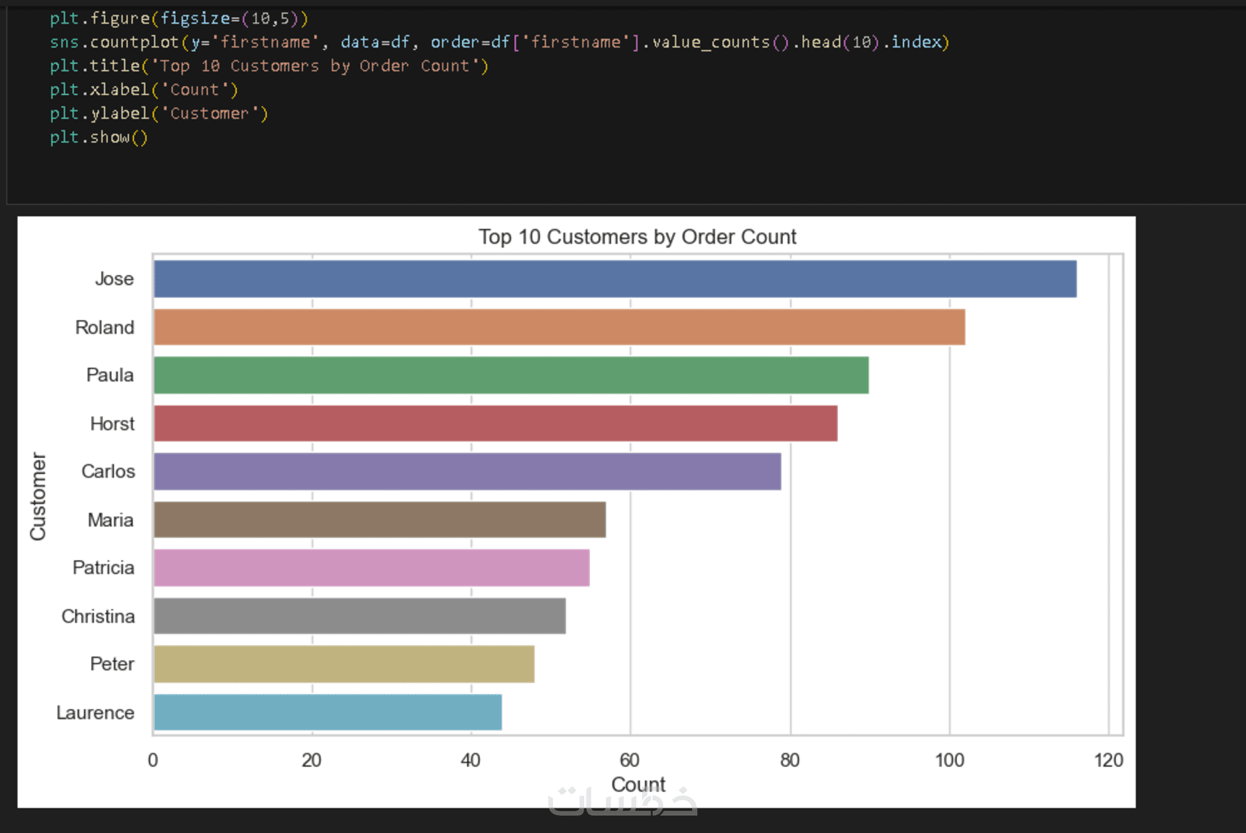The height and width of the screenshot is (833, 1246).
Task: Click the gray Christina bar
Action: click(x=359, y=616)
